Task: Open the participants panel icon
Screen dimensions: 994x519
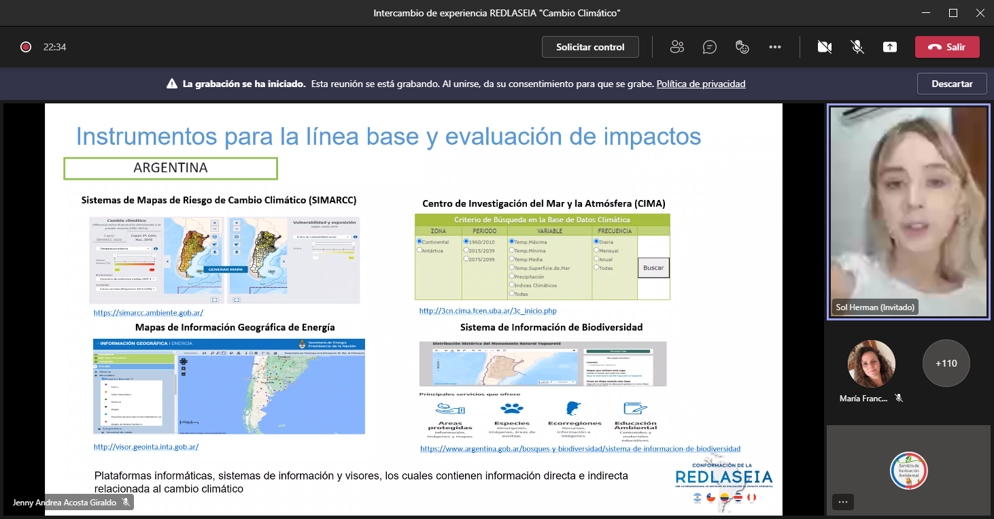Action: coord(676,47)
